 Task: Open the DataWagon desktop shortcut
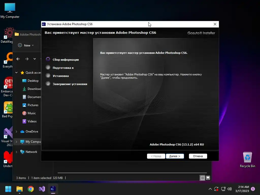[7, 35]
